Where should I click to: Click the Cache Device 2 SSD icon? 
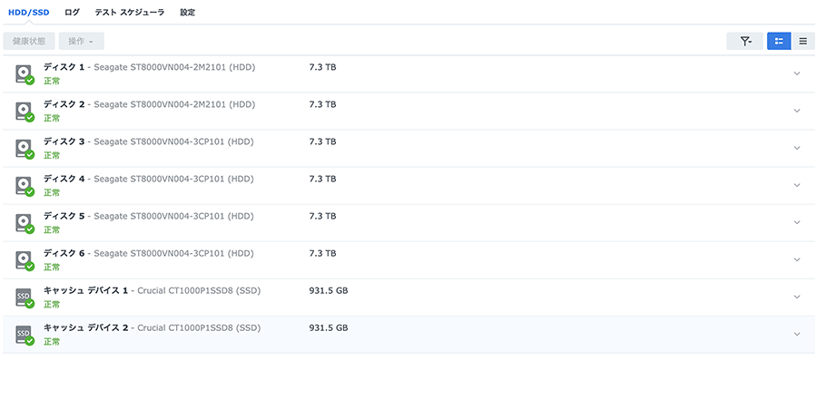coord(24,334)
